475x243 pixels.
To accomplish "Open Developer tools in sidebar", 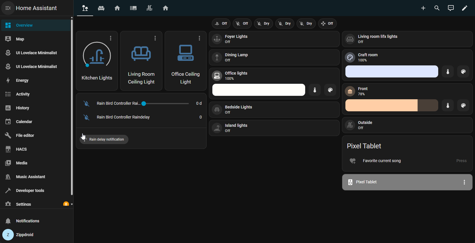I will click(30, 190).
